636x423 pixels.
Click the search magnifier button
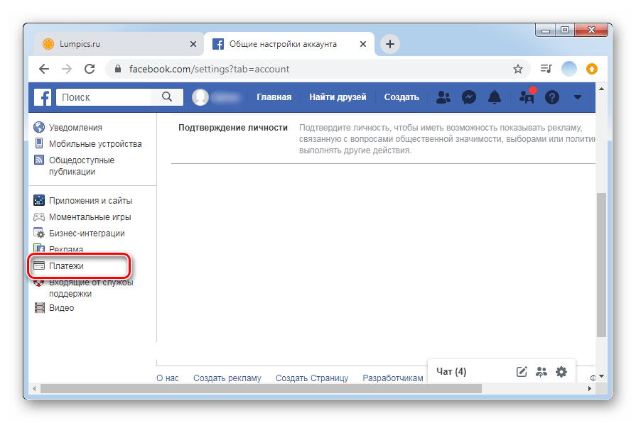168,97
